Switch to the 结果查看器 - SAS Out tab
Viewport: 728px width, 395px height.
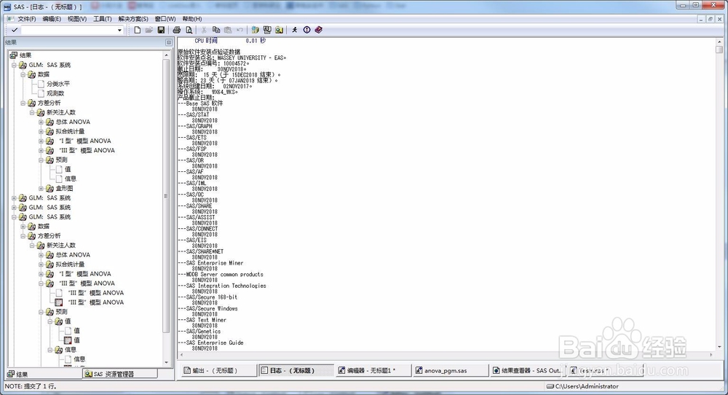(x=529, y=370)
